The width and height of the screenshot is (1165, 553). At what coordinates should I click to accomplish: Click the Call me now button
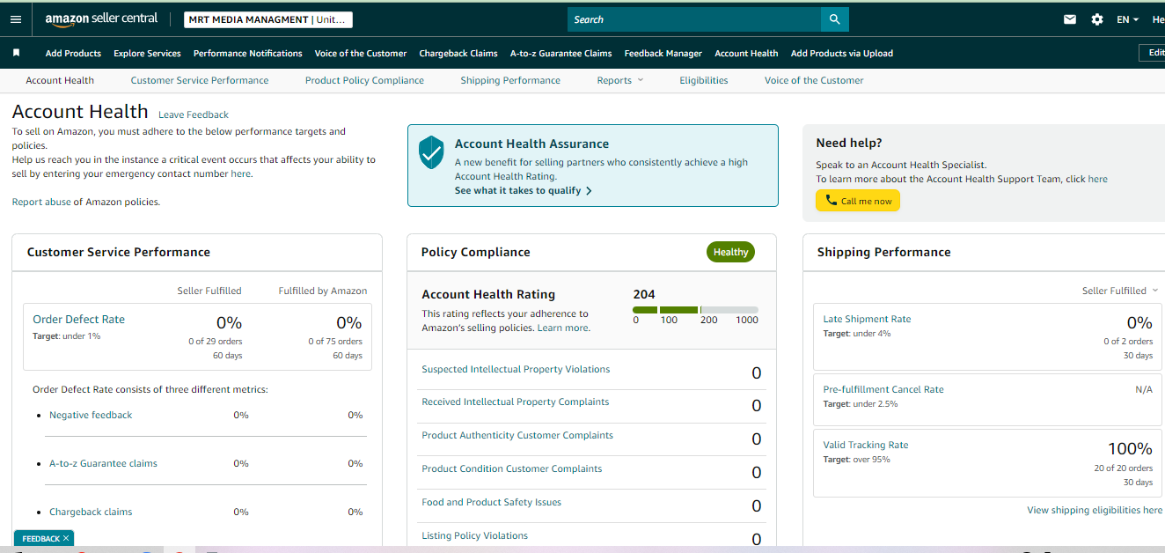tap(858, 201)
